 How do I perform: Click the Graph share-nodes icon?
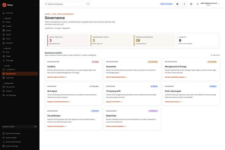coord(4,56)
